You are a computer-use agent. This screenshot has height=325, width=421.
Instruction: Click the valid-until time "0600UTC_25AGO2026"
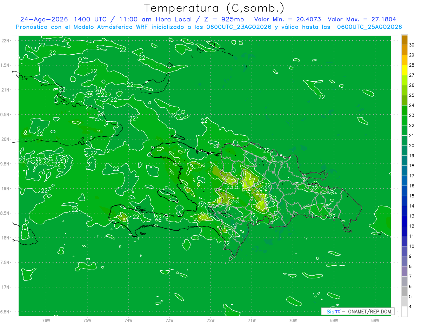pos(369,27)
